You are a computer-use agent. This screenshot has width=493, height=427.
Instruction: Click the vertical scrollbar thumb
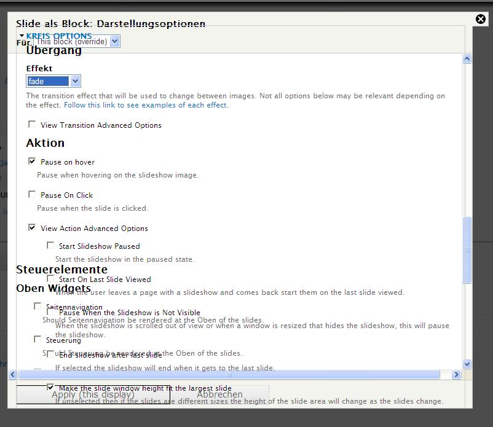pyautogui.click(x=467, y=249)
